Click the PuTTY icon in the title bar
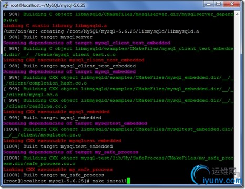Viewport: 245px width, 189px height. [6, 5]
